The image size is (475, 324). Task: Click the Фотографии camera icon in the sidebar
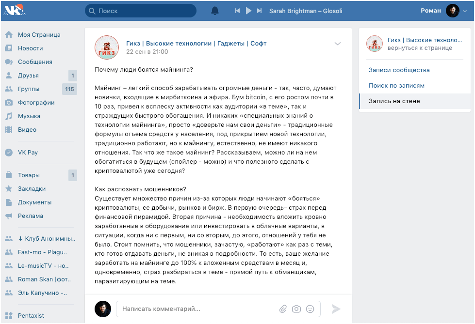[9, 103]
